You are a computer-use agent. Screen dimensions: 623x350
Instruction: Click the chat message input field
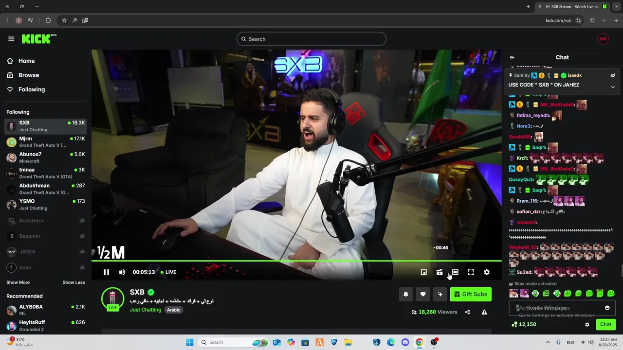[x=562, y=308]
